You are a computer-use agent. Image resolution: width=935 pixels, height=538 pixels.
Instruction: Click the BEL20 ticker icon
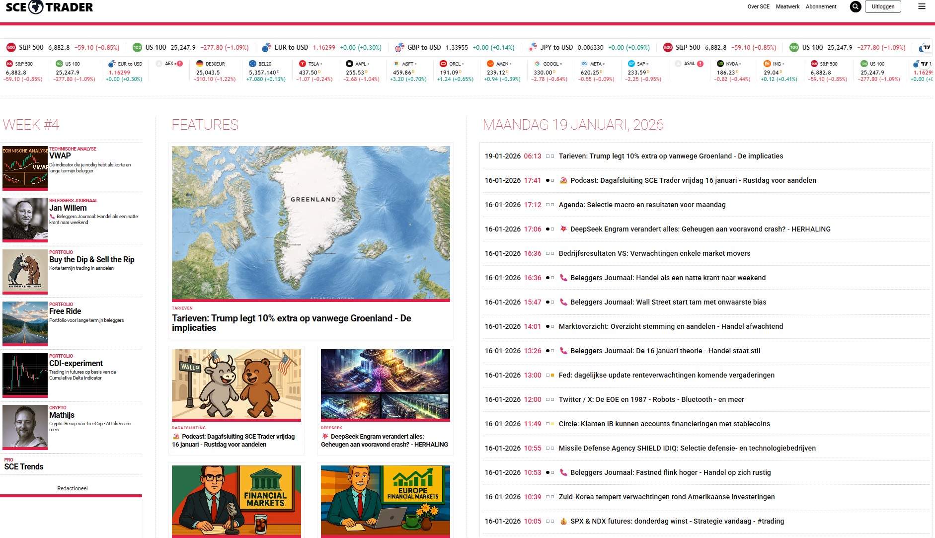coord(252,64)
